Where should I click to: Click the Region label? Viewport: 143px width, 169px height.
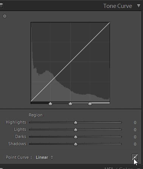tap(36, 115)
